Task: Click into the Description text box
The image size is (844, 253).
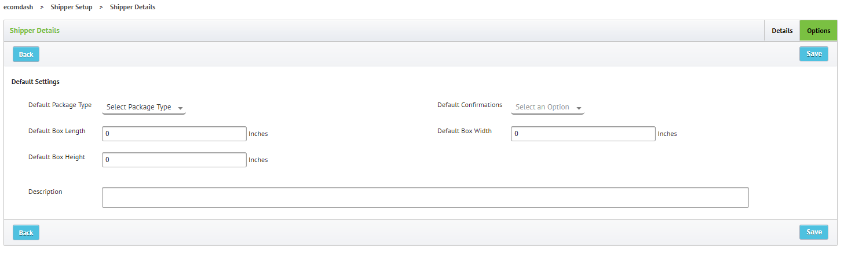Action: pyautogui.click(x=425, y=197)
